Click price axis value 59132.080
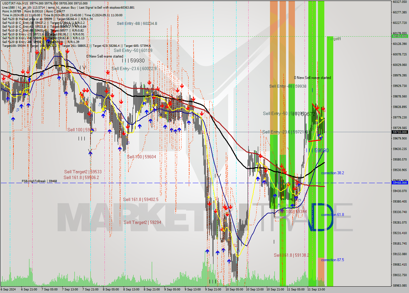Screen dimensions: 409x293 click(x=400, y=254)
